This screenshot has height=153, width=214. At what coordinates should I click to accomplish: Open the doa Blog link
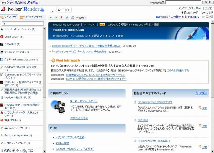143,120
